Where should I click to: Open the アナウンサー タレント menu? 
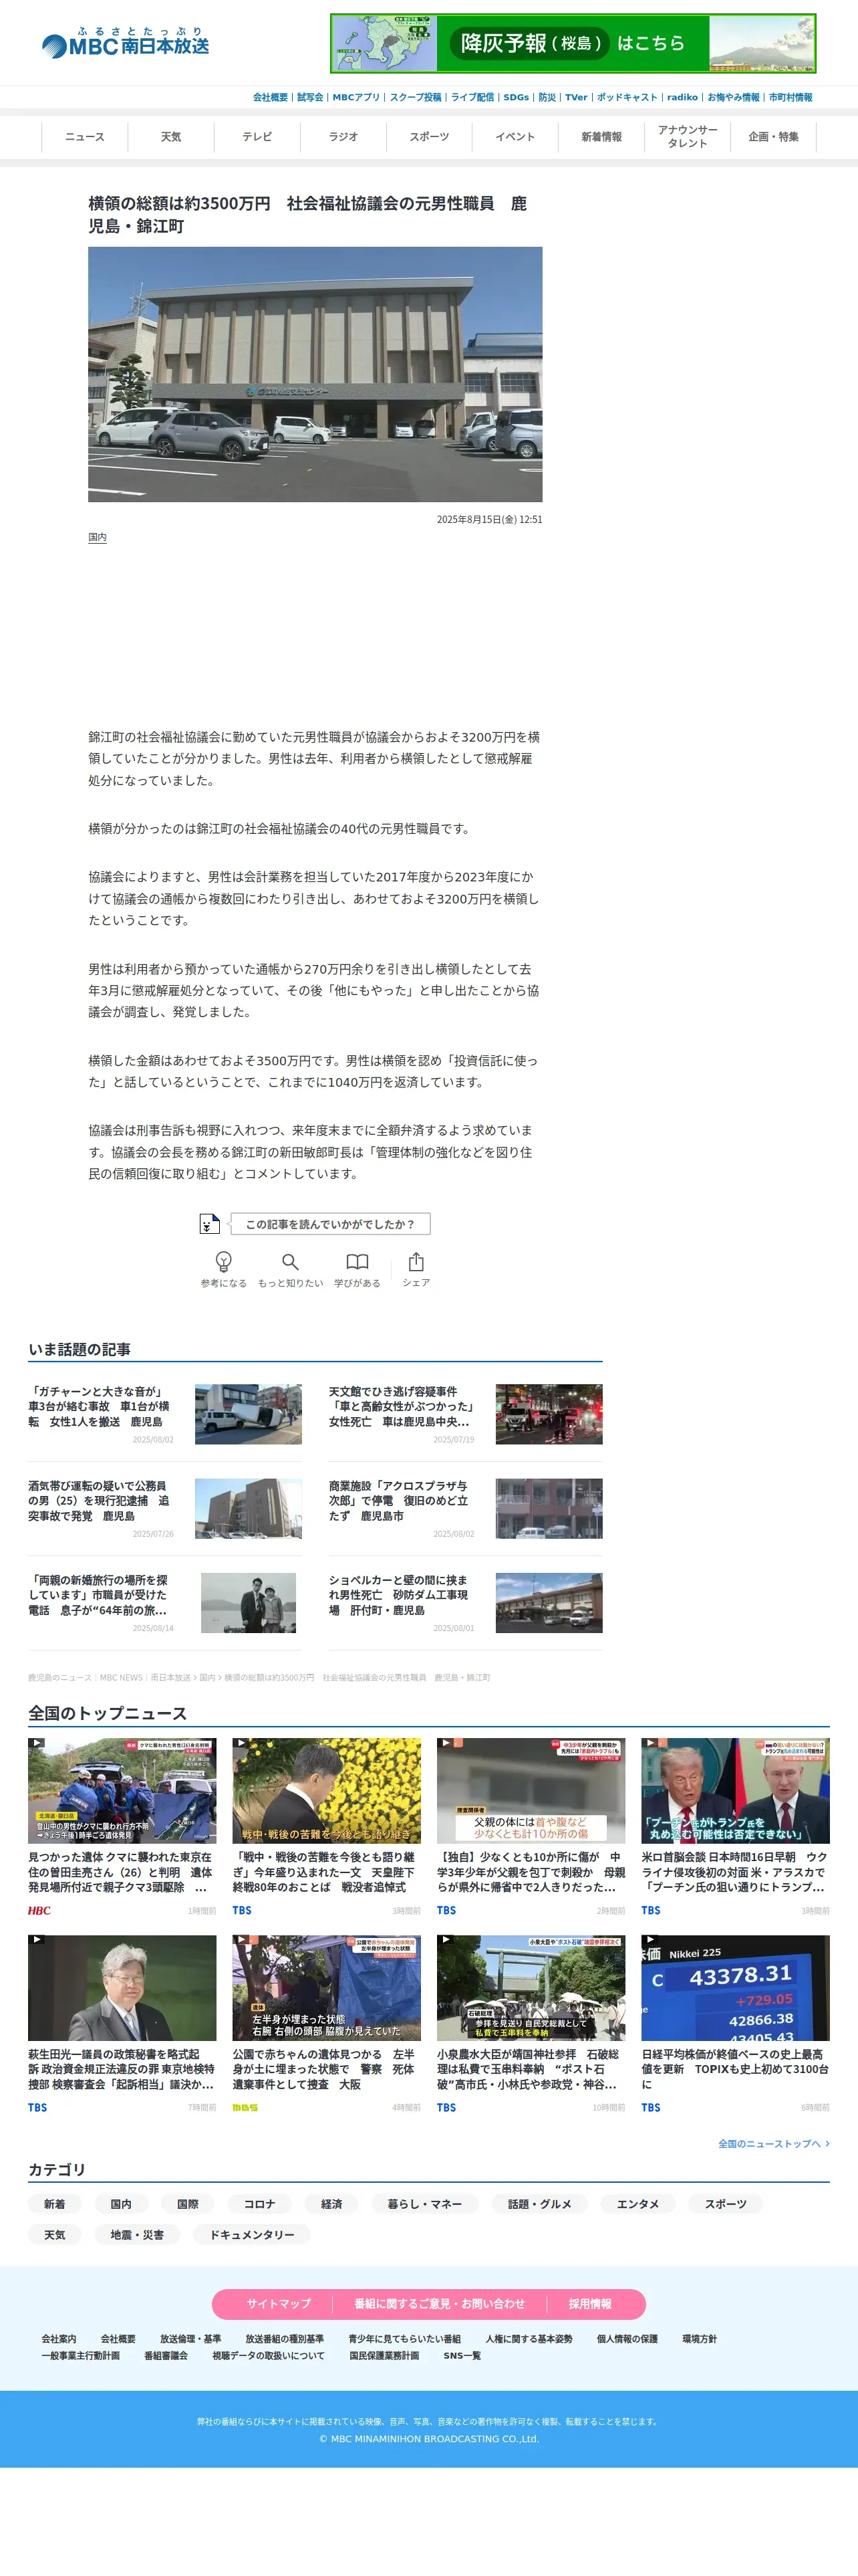pyautogui.click(x=687, y=137)
